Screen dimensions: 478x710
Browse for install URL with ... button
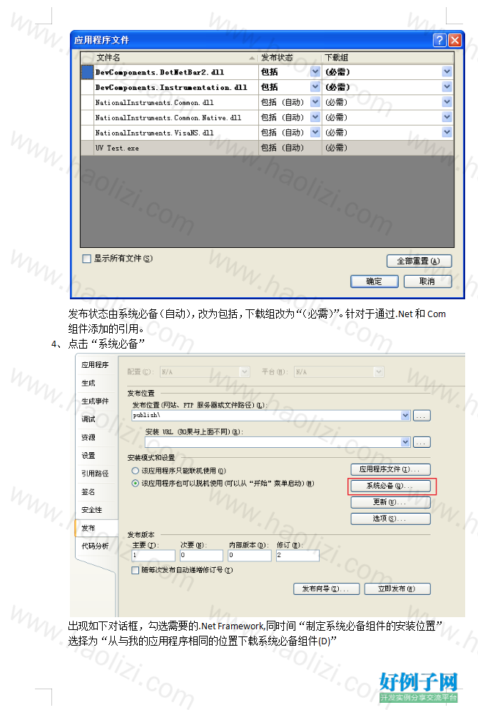pyautogui.click(x=422, y=442)
